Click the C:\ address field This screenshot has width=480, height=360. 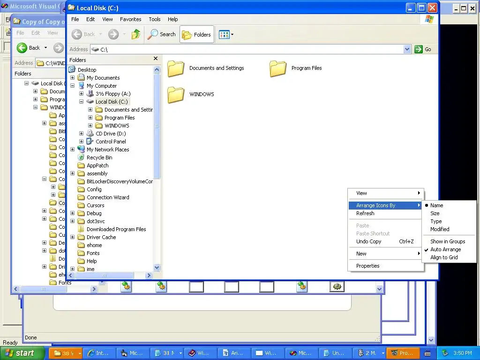[250, 49]
